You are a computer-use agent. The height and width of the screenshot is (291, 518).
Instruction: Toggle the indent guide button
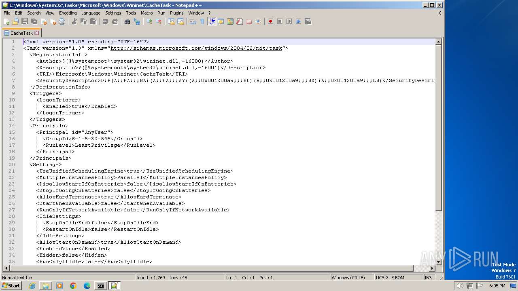[212, 21]
